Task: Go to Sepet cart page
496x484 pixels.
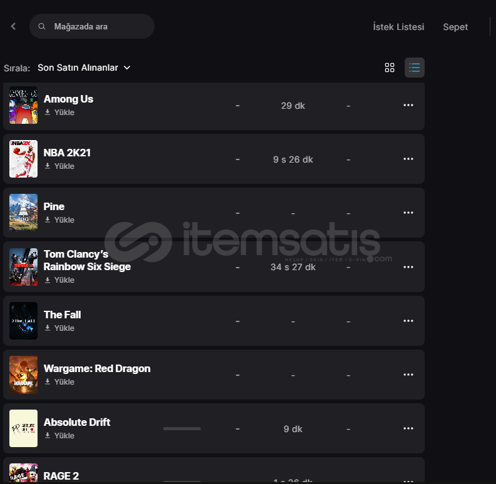Action: 455,27
